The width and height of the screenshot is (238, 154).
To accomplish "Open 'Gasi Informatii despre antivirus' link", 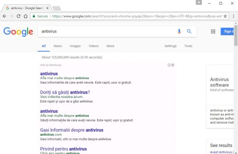I will click(x=72, y=130).
